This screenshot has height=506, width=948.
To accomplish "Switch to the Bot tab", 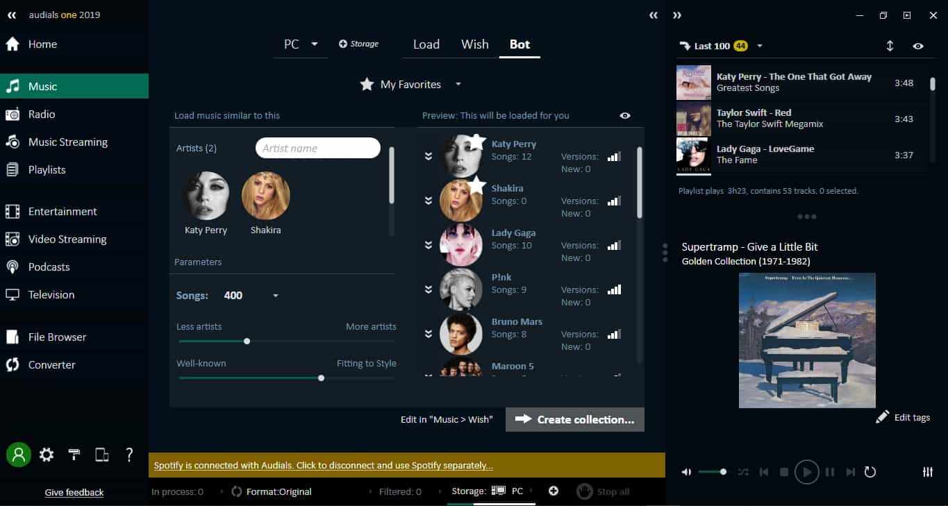I will [519, 44].
